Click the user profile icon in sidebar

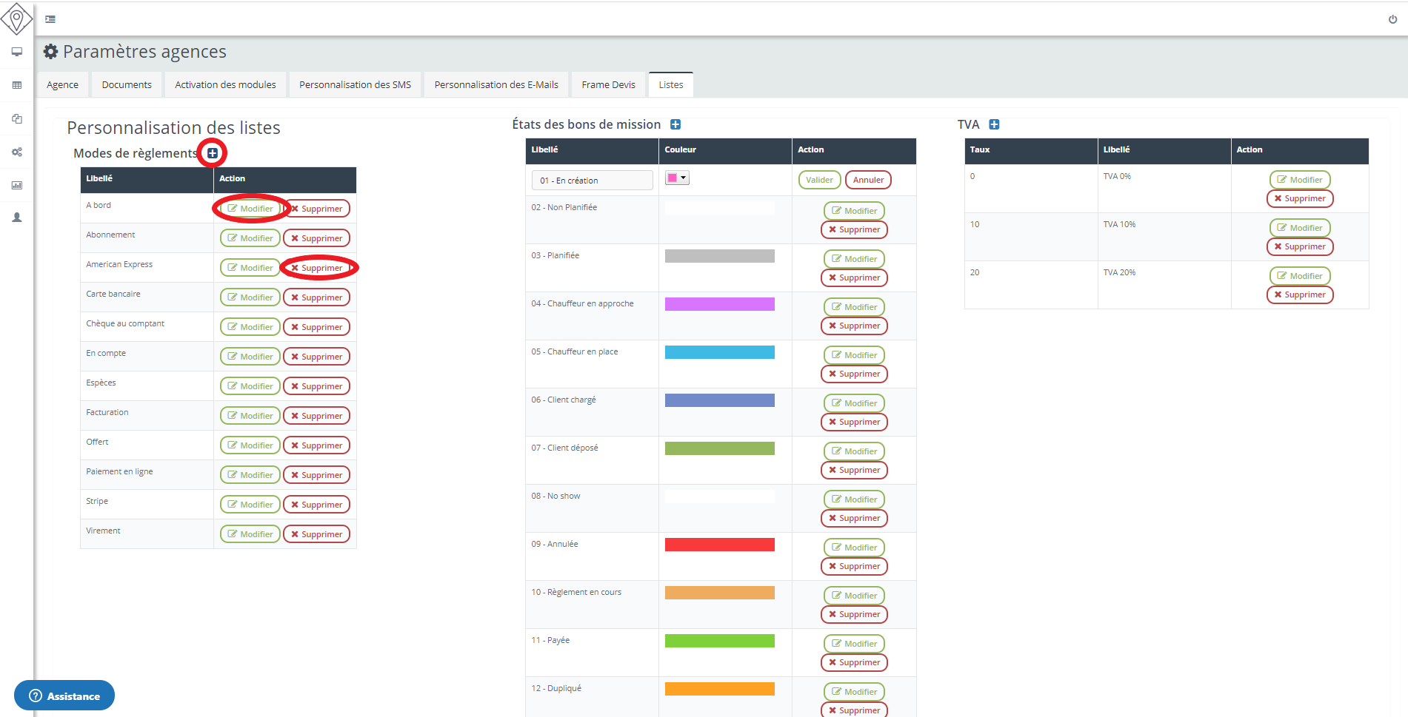click(x=16, y=218)
